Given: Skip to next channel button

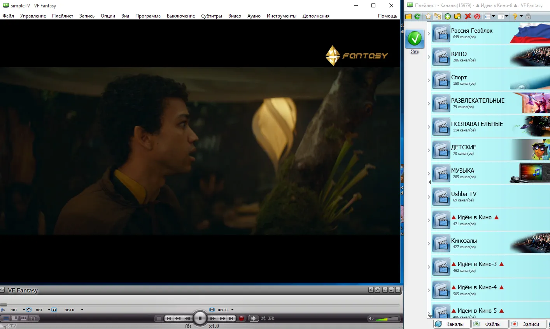Looking at the screenshot, I should 231,318.
